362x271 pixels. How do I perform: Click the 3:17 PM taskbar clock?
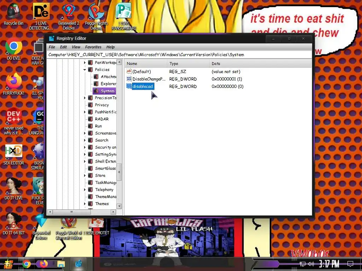point(329,264)
